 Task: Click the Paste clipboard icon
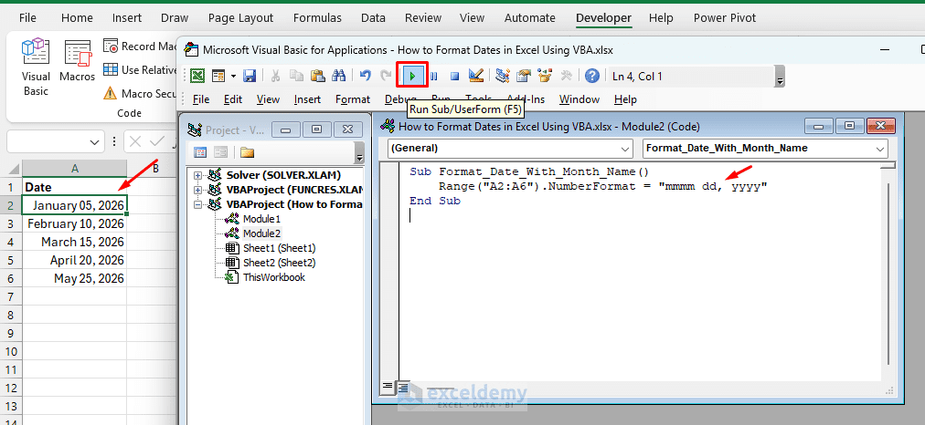(318, 76)
